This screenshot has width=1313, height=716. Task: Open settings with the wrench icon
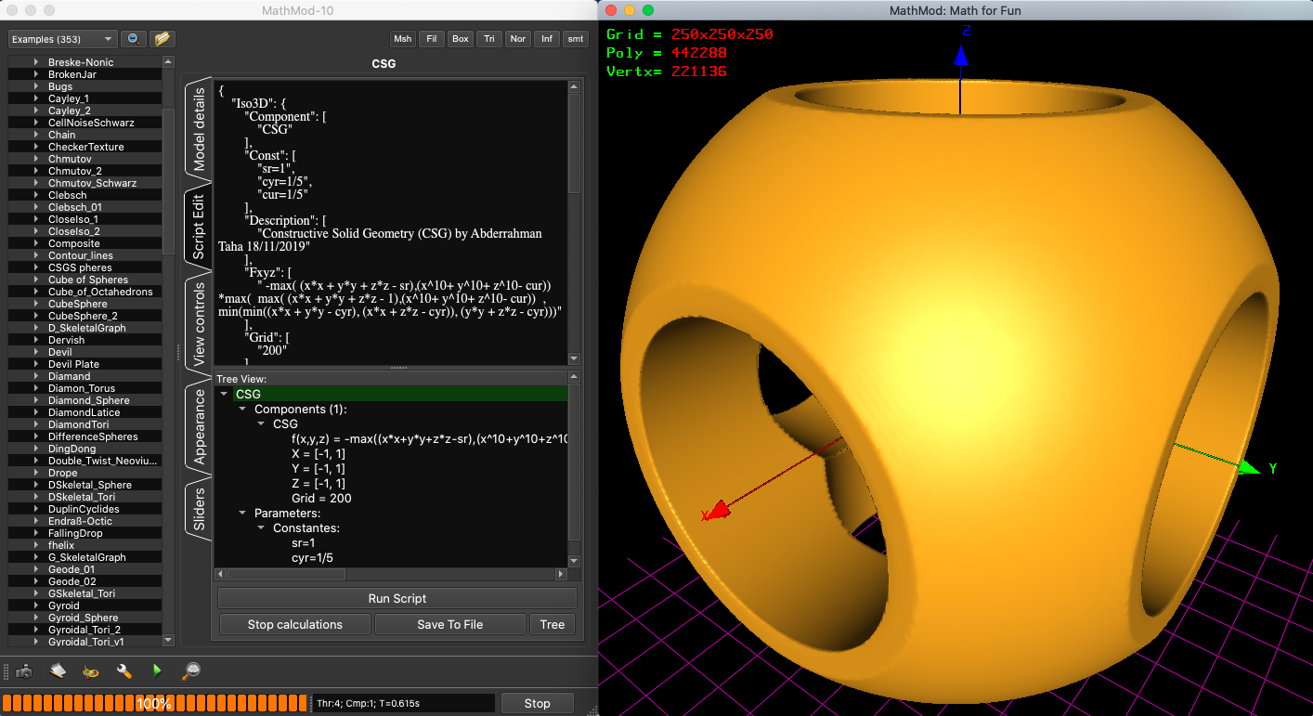123,671
